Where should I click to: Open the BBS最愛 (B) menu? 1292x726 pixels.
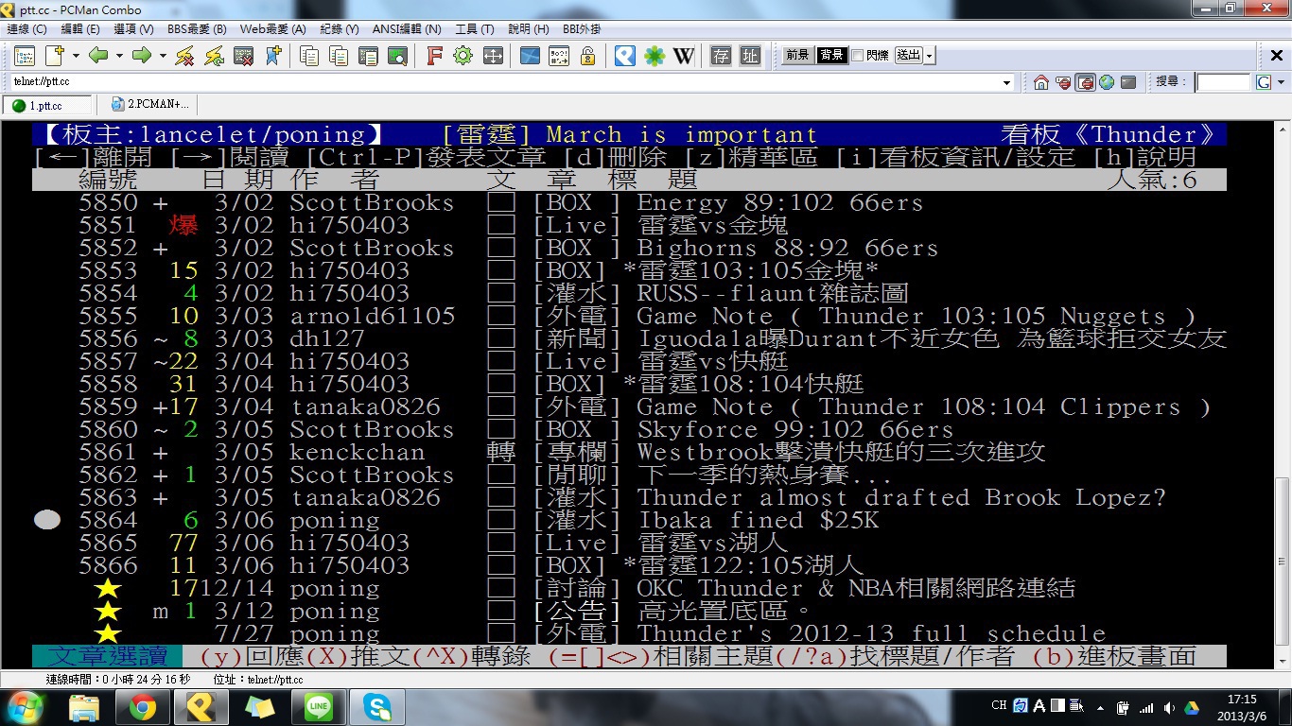click(x=197, y=29)
